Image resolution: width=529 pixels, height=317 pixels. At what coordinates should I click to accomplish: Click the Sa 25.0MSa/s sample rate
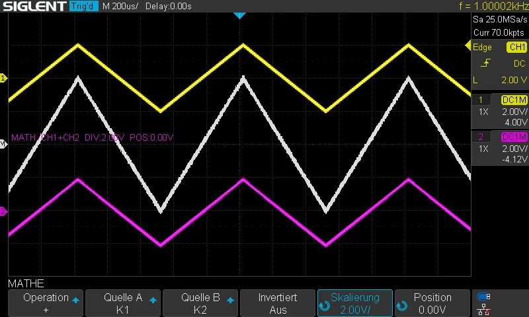pyautogui.click(x=500, y=20)
